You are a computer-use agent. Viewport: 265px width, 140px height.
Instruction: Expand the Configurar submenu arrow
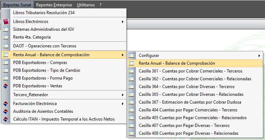pos(259,56)
